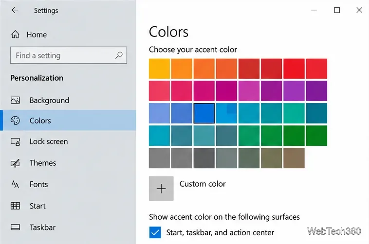Open Home via the house icon

click(15, 35)
